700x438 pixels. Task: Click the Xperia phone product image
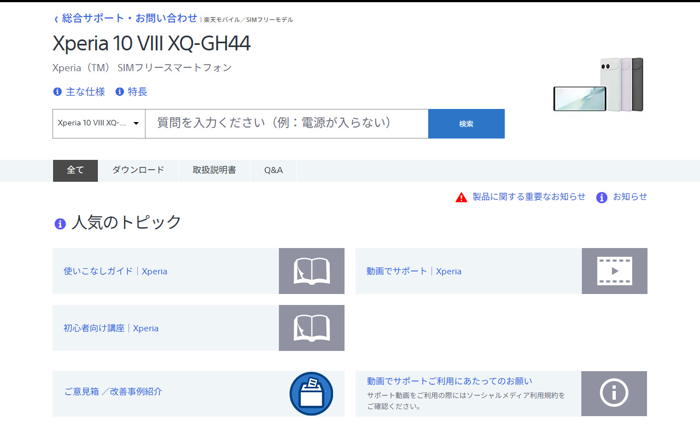pyautogui.click(x=598, y=84)
